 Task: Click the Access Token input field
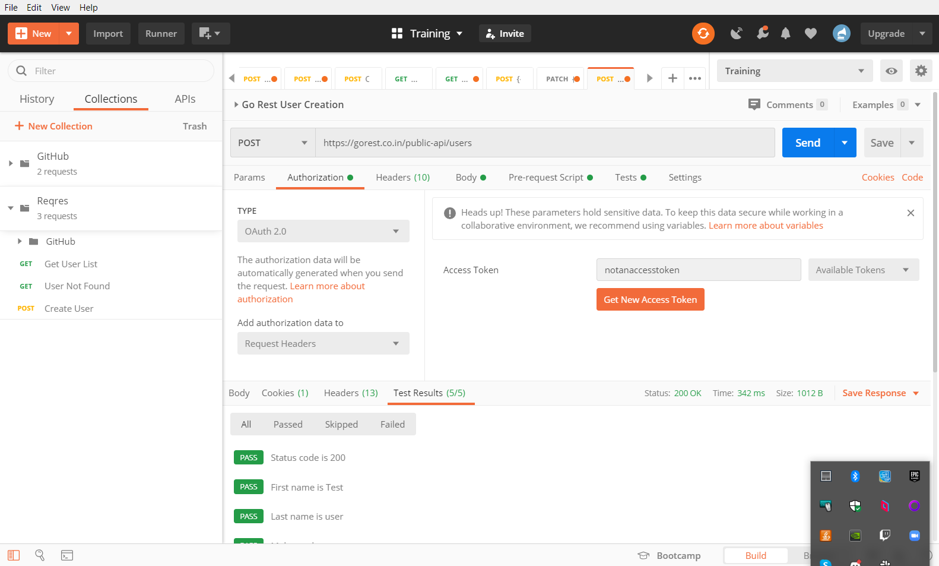point(699,270)
